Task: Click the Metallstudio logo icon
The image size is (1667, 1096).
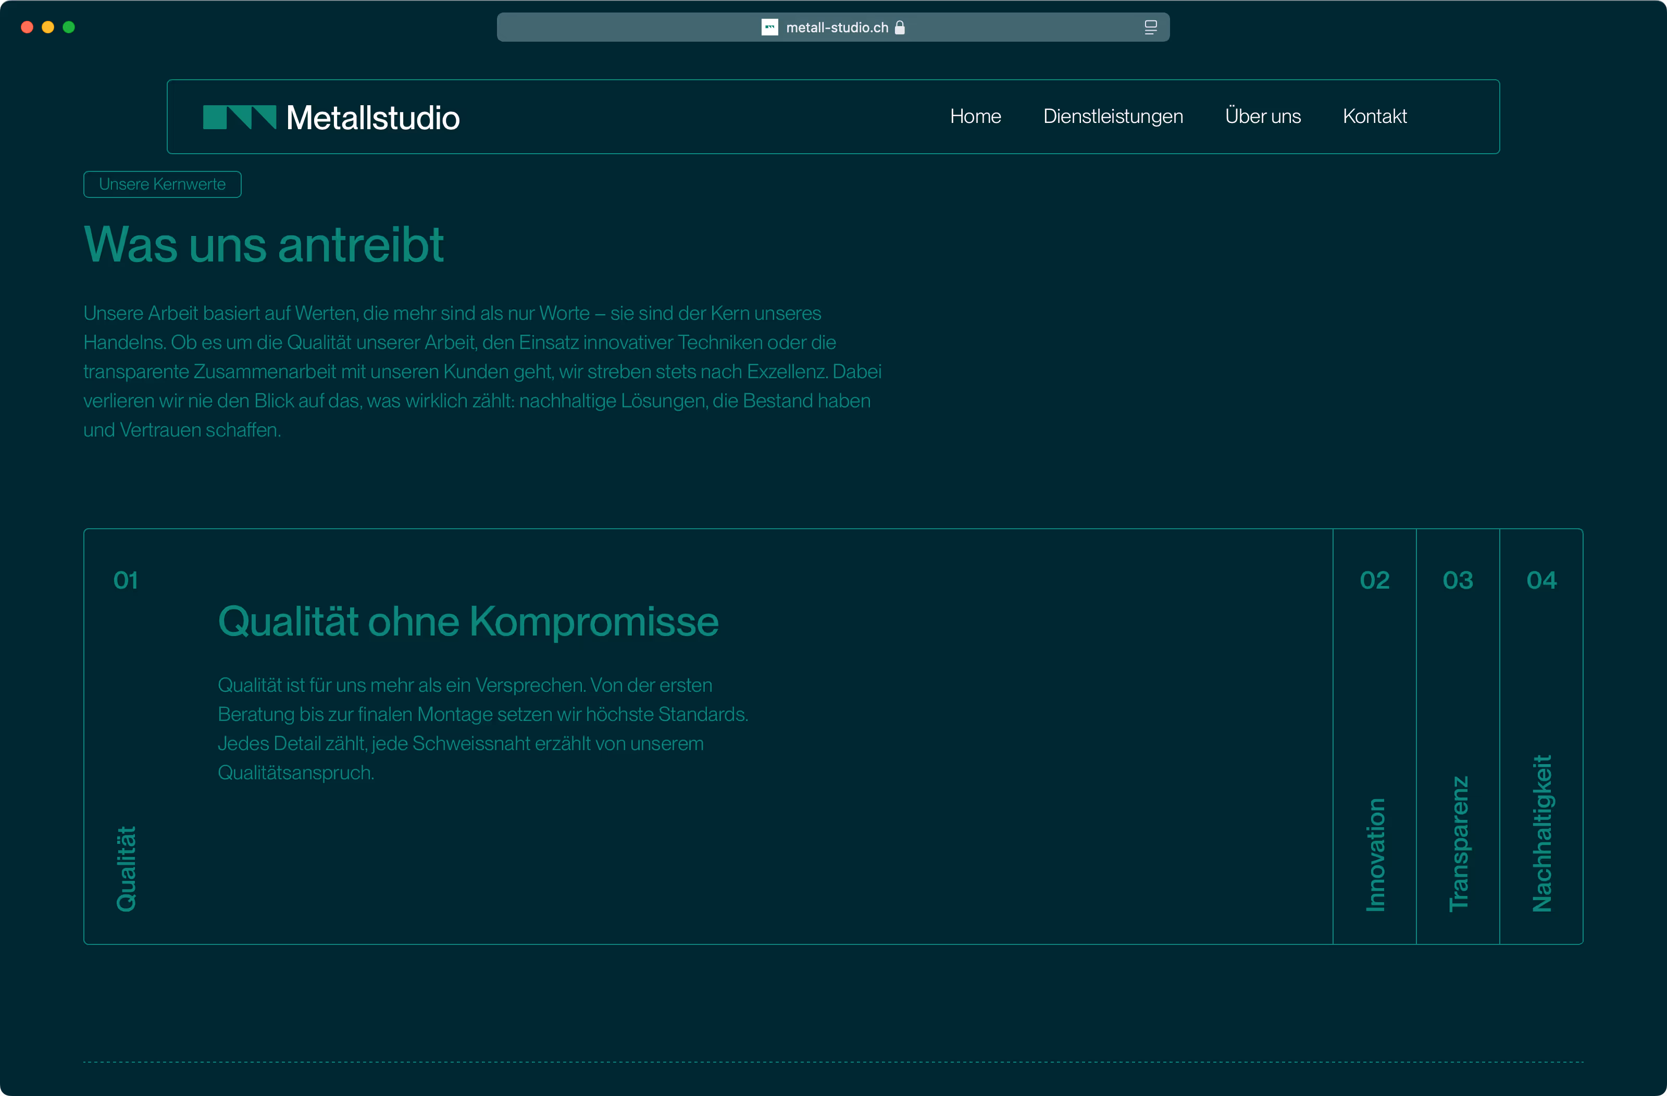Action: (x=240, y=118)
